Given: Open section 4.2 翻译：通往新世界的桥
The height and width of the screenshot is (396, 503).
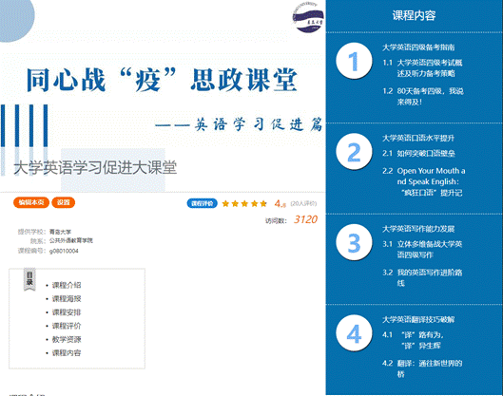Looking at the screenshot, I should pyautogui.click(x=422, y=368).
